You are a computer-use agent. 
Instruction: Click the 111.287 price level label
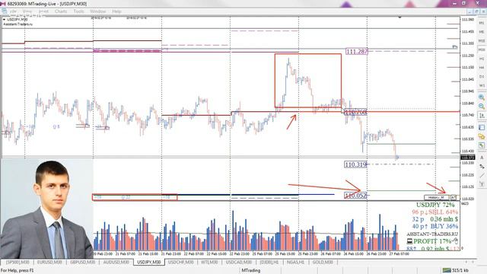pos(357,52)
